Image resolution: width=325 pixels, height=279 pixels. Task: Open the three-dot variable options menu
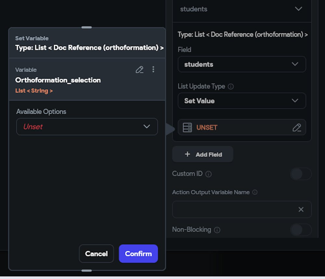(153, 70)
